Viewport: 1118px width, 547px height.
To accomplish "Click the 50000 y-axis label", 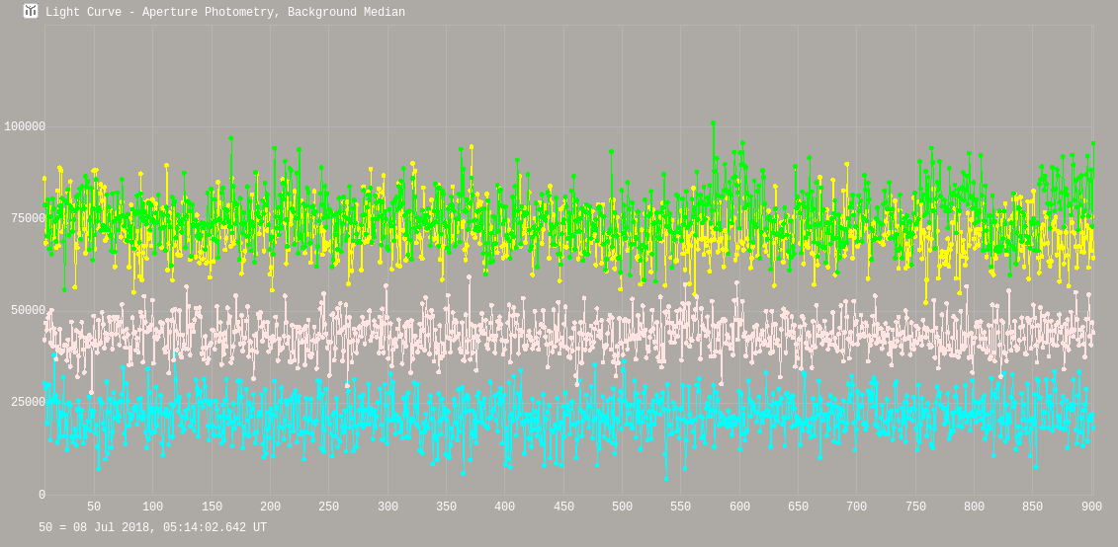I will coord(29,310).
